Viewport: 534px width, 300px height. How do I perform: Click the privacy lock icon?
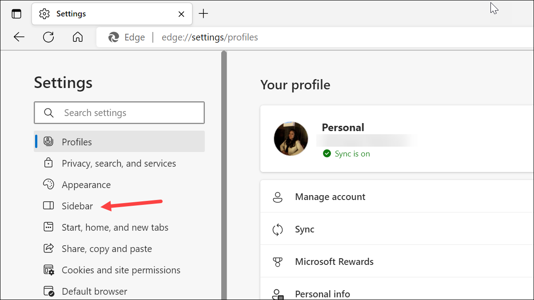48,163
